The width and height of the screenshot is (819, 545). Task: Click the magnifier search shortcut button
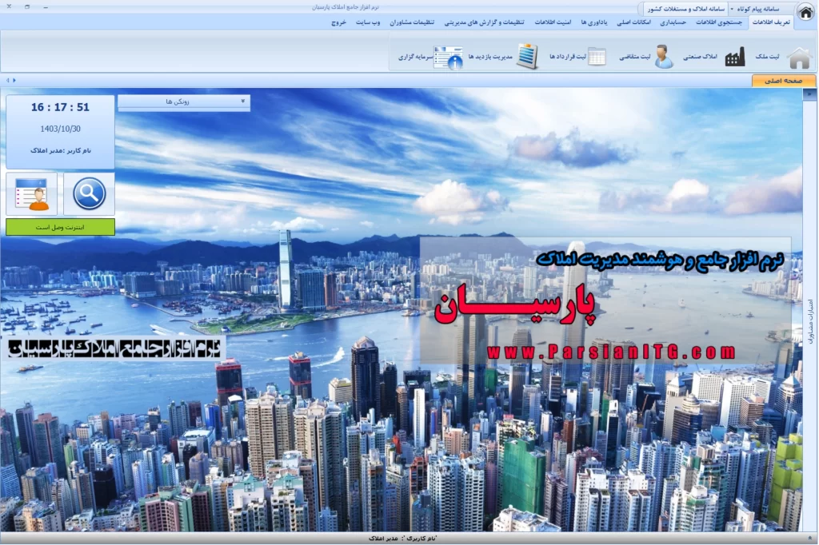(x=89, y=193)
